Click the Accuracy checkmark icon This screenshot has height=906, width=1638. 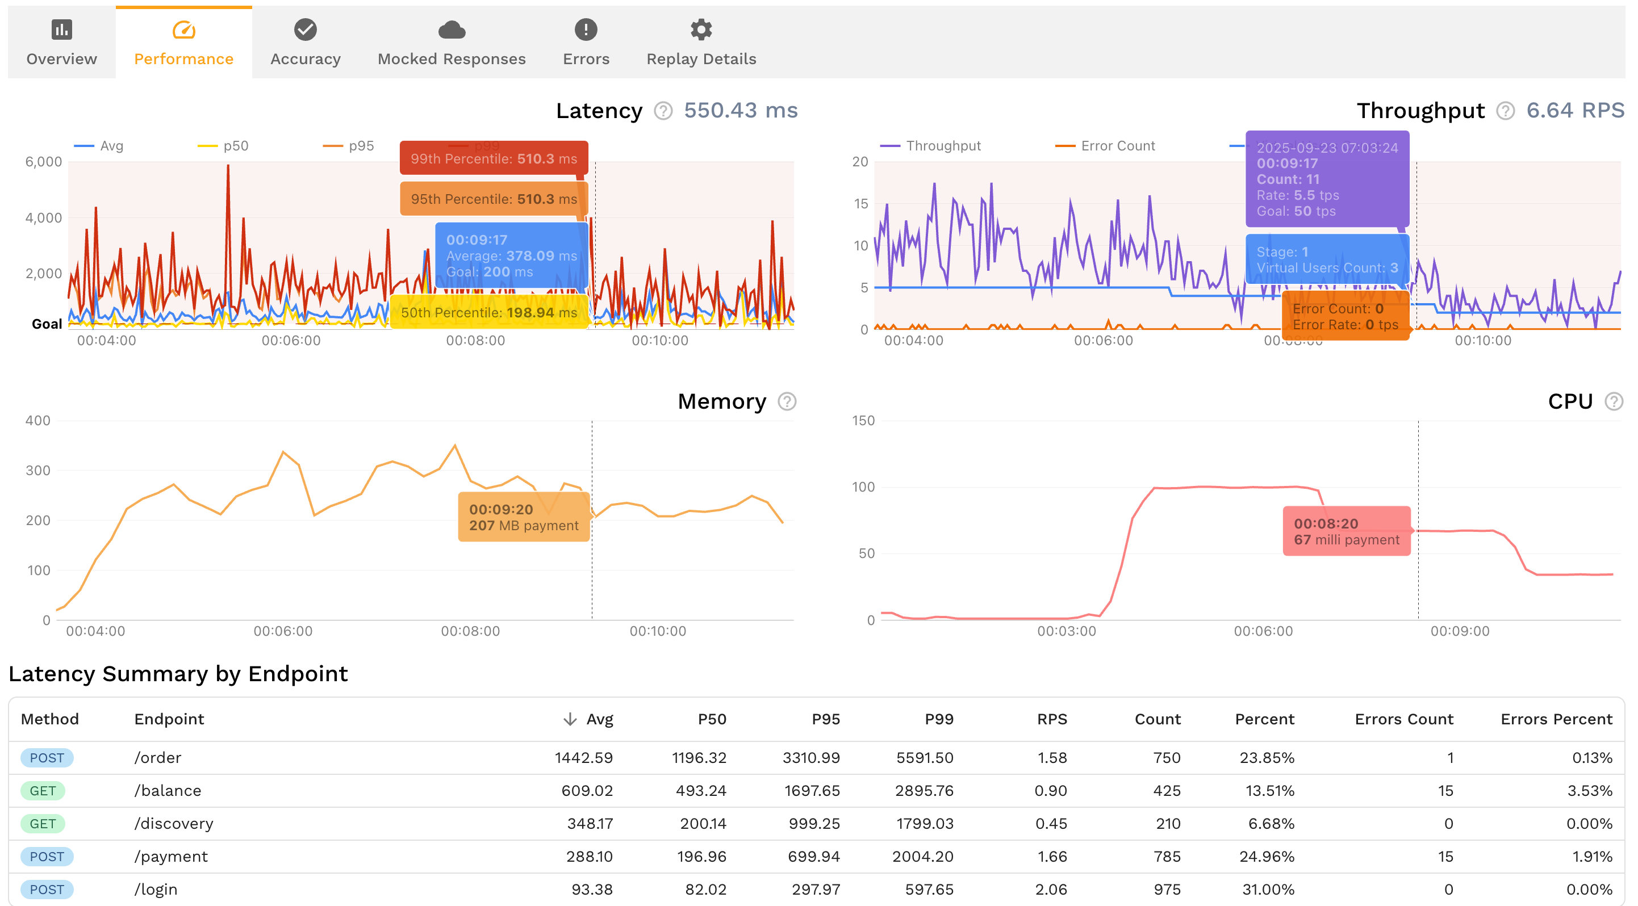coord(305,29)
